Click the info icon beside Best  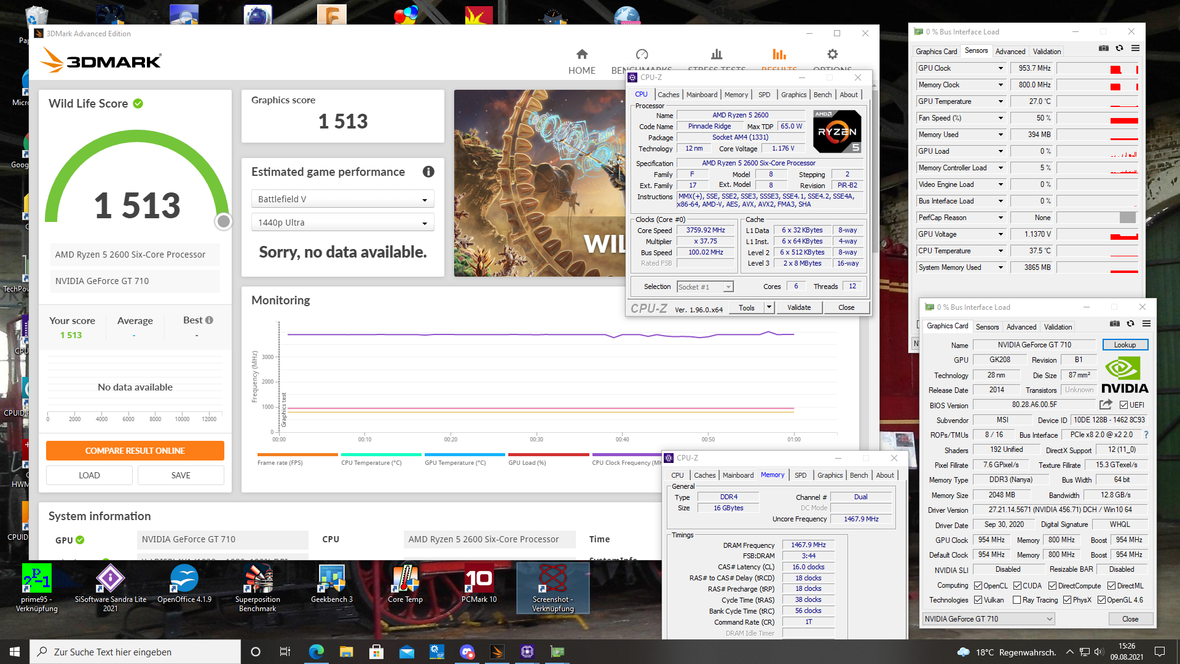click(209, 320)
